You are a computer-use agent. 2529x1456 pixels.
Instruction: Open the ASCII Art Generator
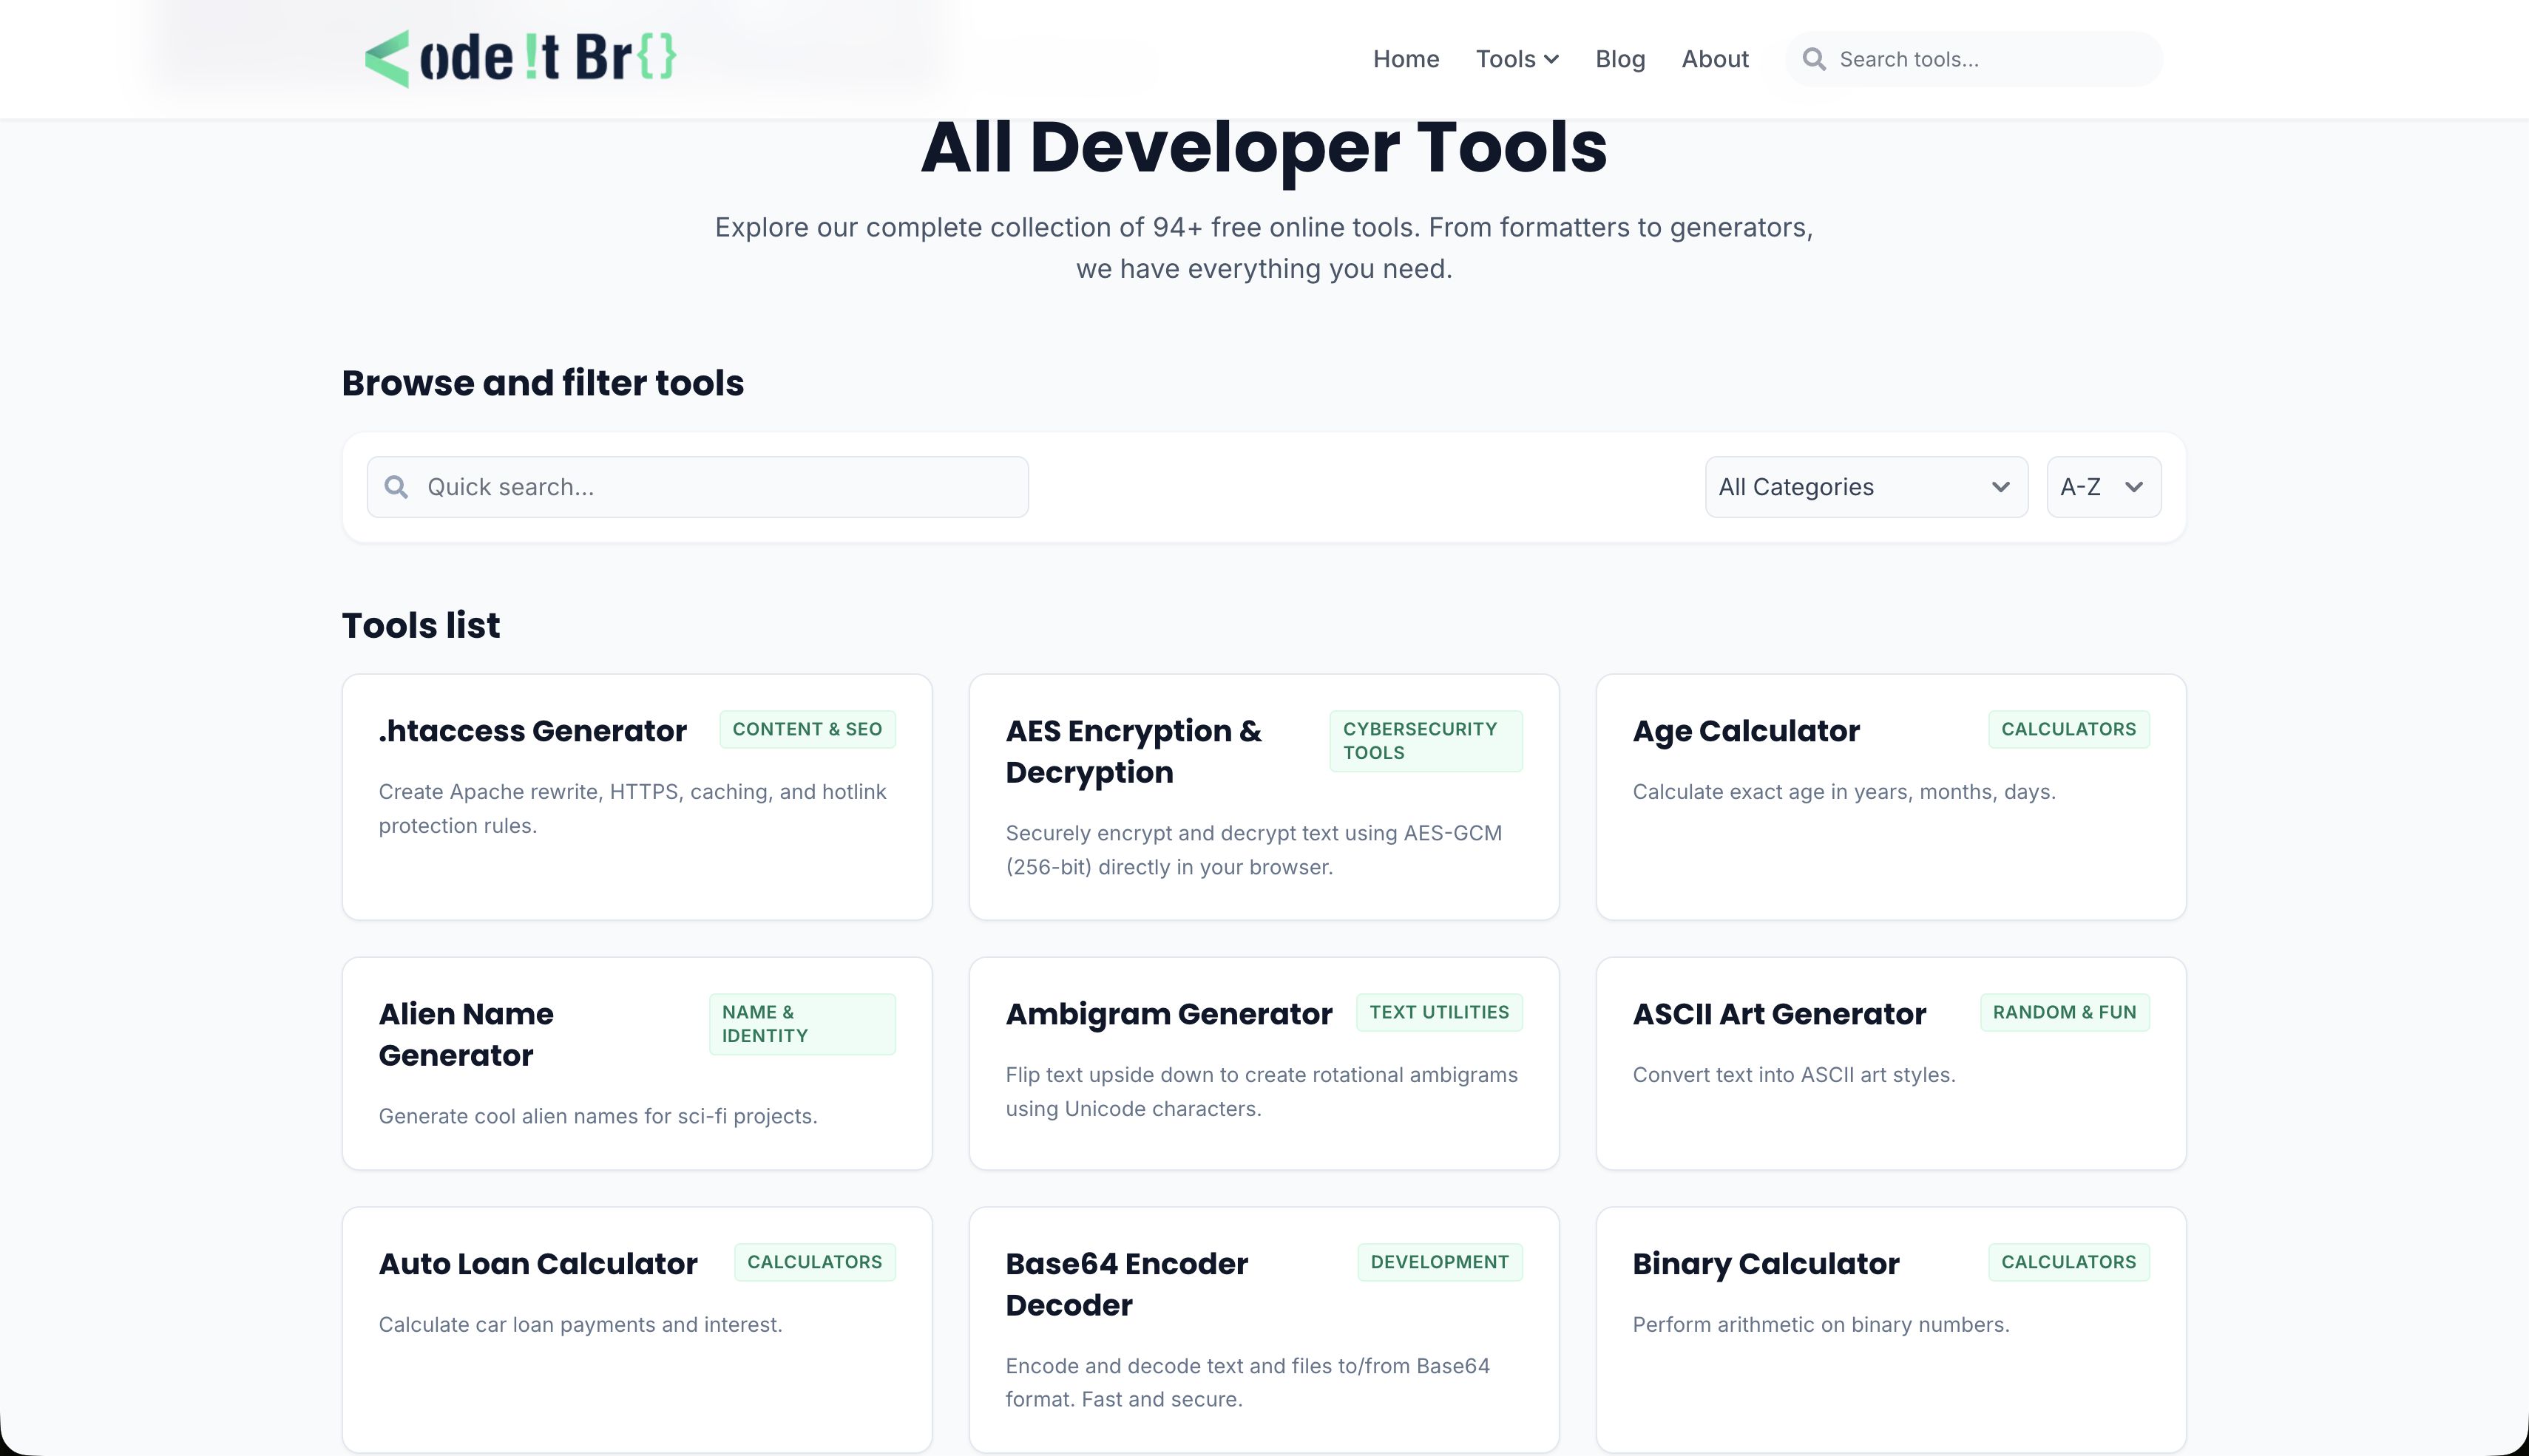tap(1778, 1013)
